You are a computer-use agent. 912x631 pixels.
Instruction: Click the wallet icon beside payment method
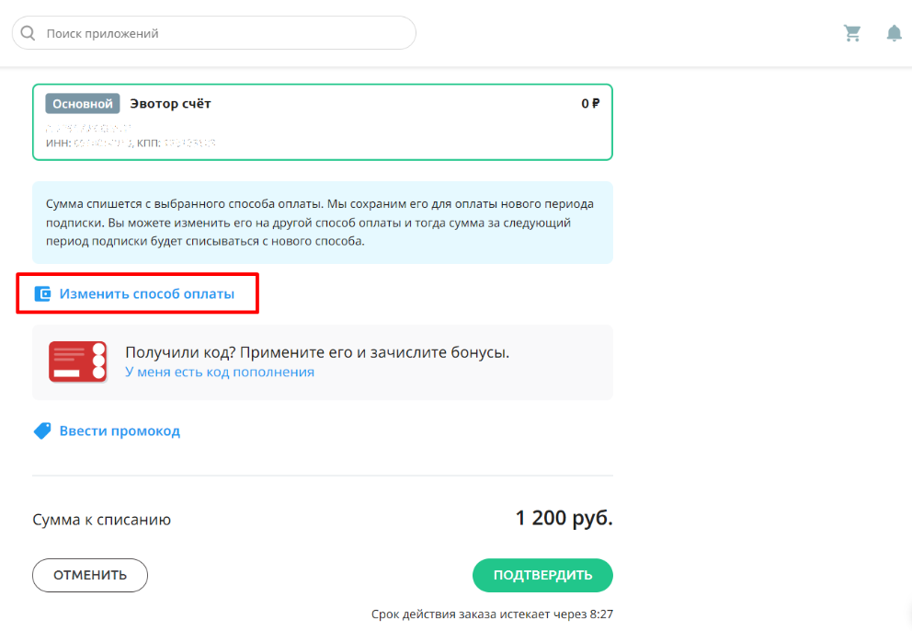42,294
